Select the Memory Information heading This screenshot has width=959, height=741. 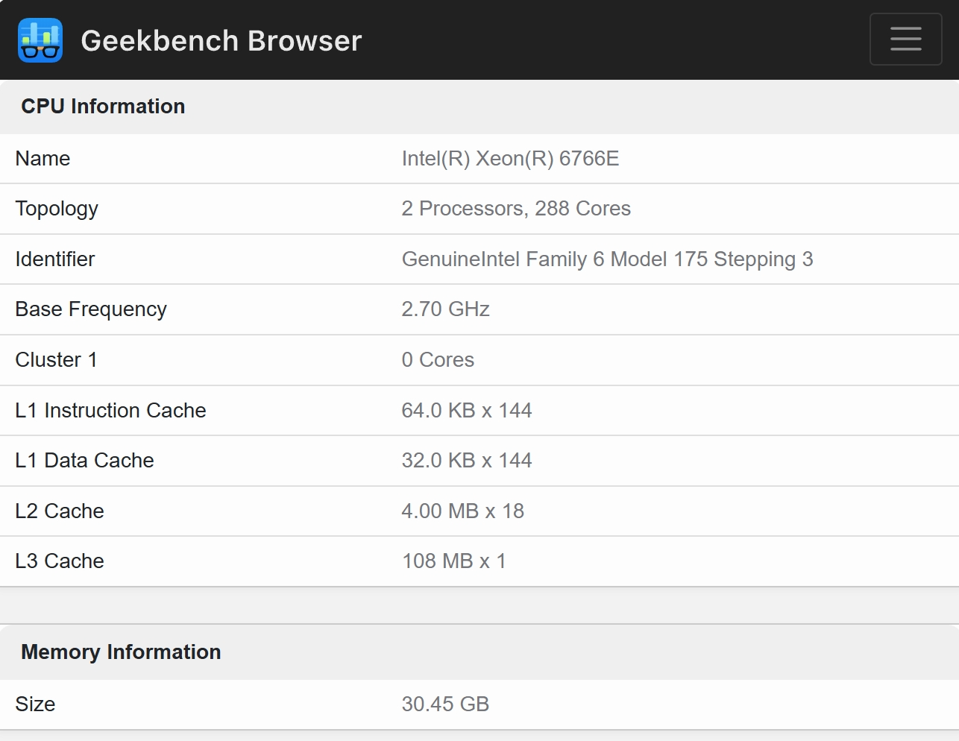tap(121, 652)
